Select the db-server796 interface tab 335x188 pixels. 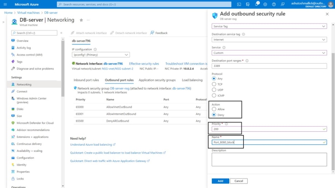81,41
